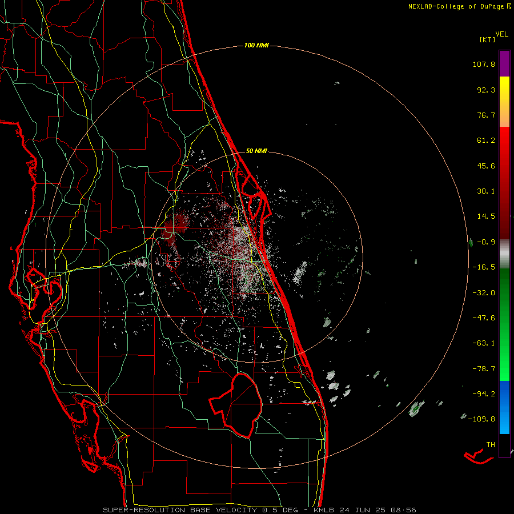Click the 100 NMI range ring label
Screen dimensions: 514x514
(x=256, y=45)
